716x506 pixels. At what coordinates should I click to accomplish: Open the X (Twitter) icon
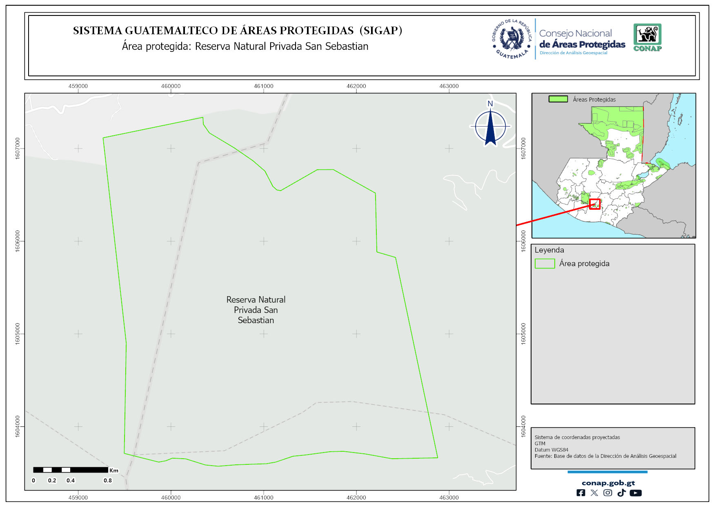[594, 493]
